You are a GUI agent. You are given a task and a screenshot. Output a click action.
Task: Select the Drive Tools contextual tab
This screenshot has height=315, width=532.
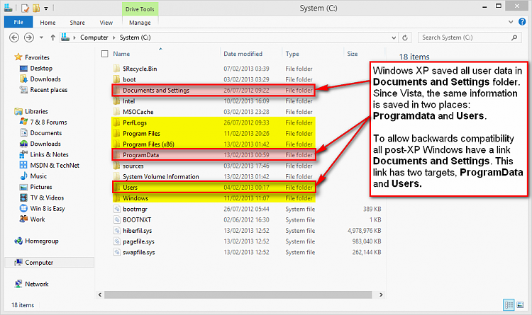click(x=140, y=9)
